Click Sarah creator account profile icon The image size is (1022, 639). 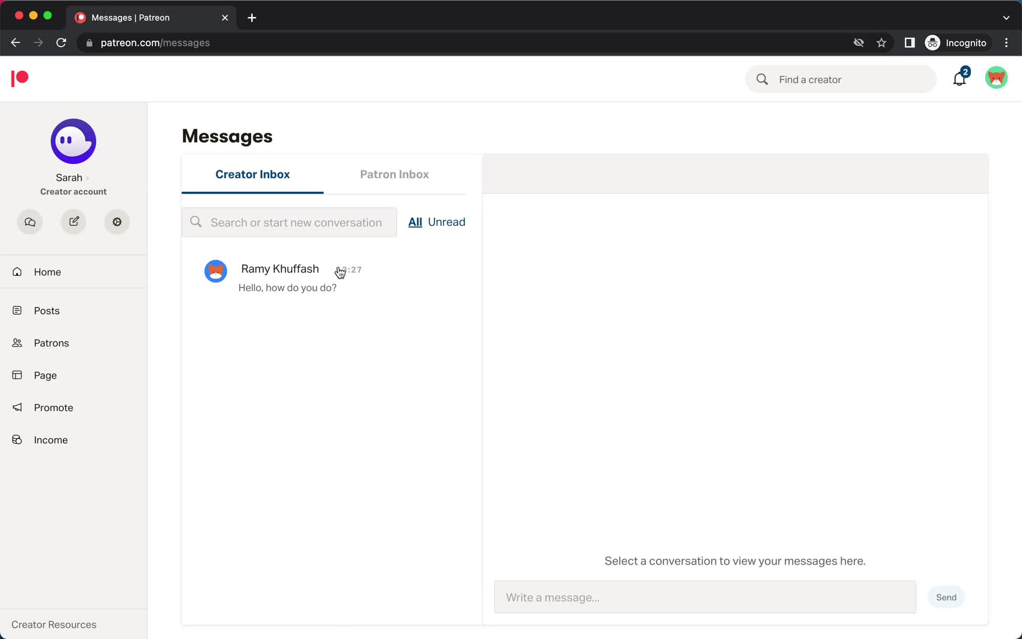click(x=73, y=140)
